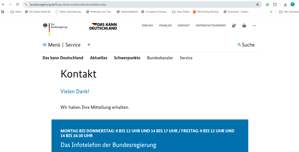This screenshot has width=299, height=152.
Task: Open the Extensions puzzle icon
Action: [275, 4]
